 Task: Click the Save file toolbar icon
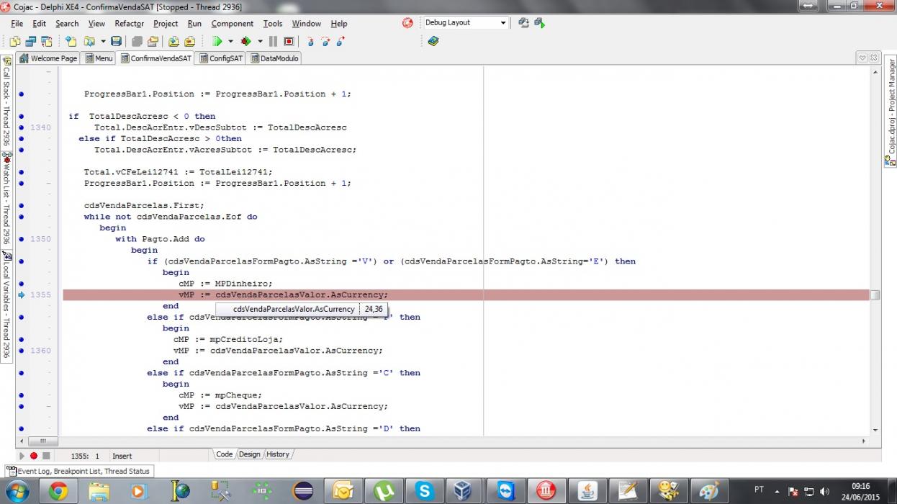click(x=116, y=42)
